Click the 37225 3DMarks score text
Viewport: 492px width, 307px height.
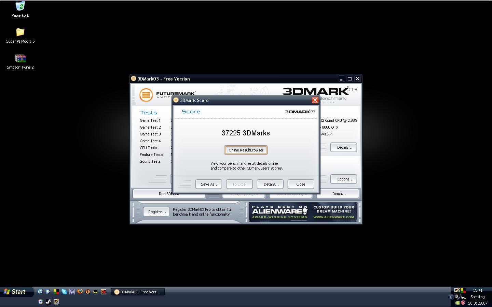click(246, 133)
